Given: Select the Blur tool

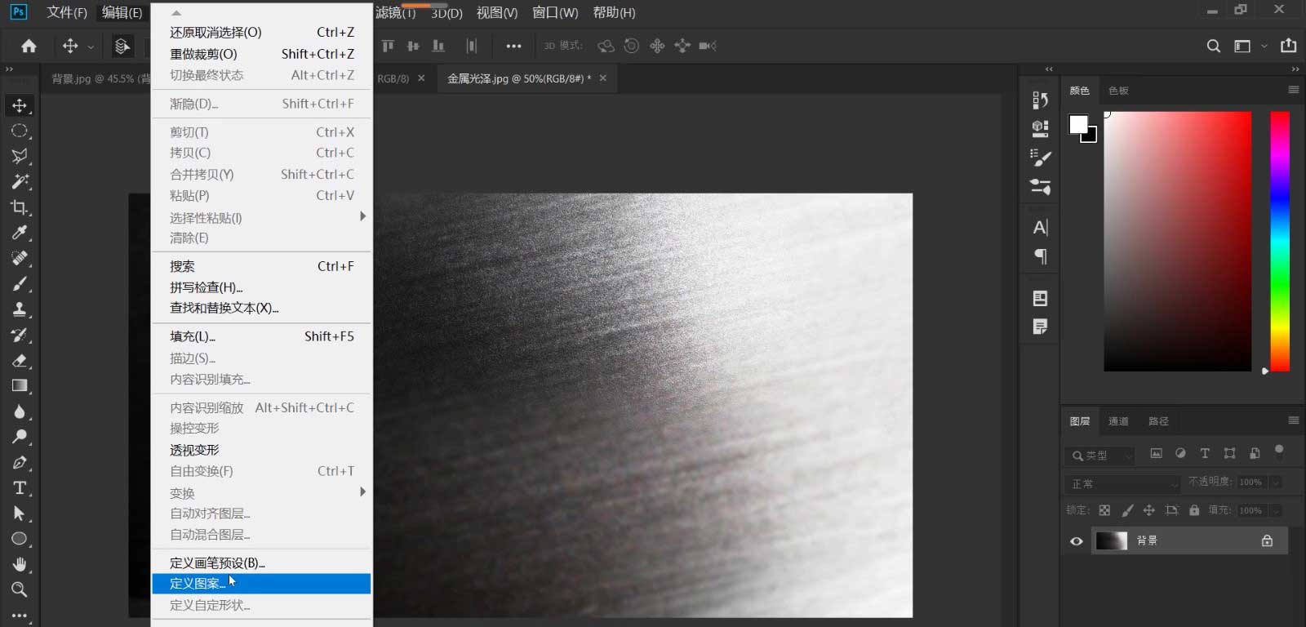Looking at the screenshot, I should [20, 411].
